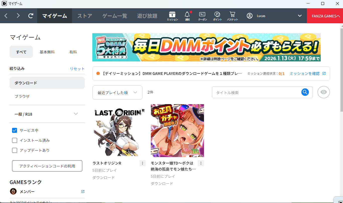This screenshot has height=203, width=343.
Task: Click the アクティベーションコードの利用 button
Action: [47, 166]
